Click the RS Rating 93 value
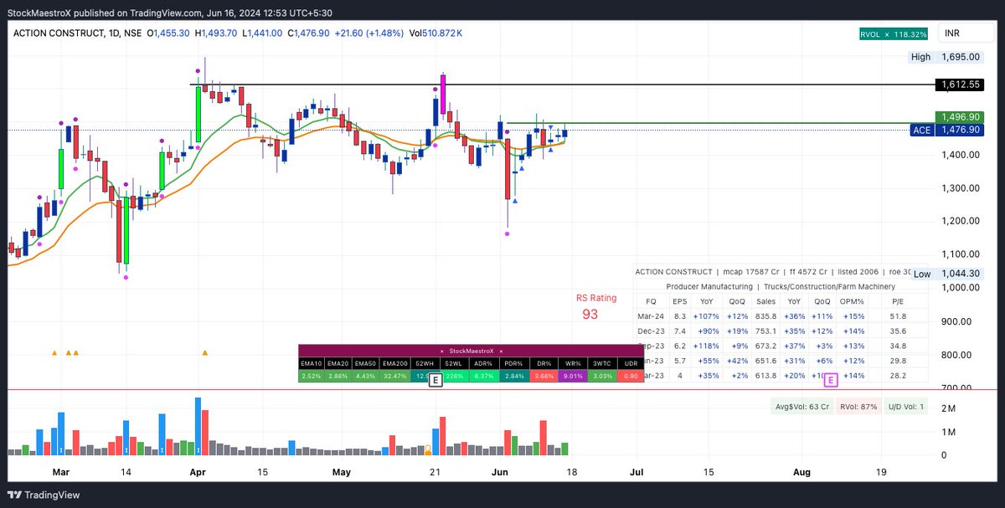 [590, 314]
